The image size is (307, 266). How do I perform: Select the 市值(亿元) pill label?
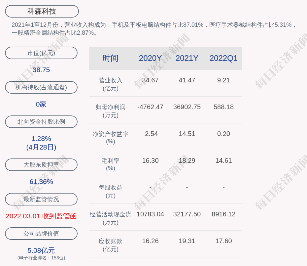[41, 53]
